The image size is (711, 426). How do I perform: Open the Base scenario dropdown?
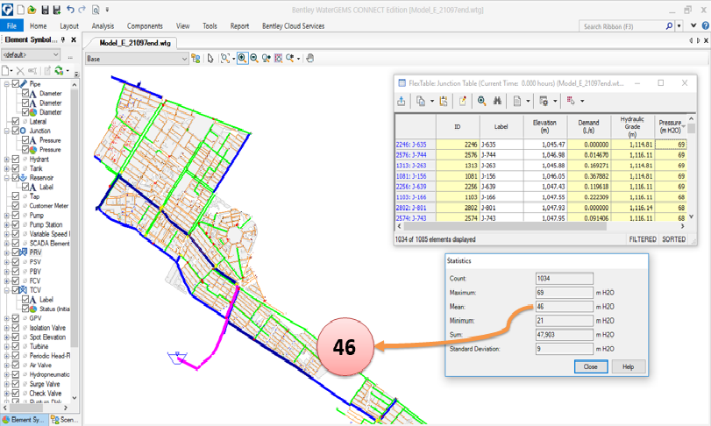137,59
